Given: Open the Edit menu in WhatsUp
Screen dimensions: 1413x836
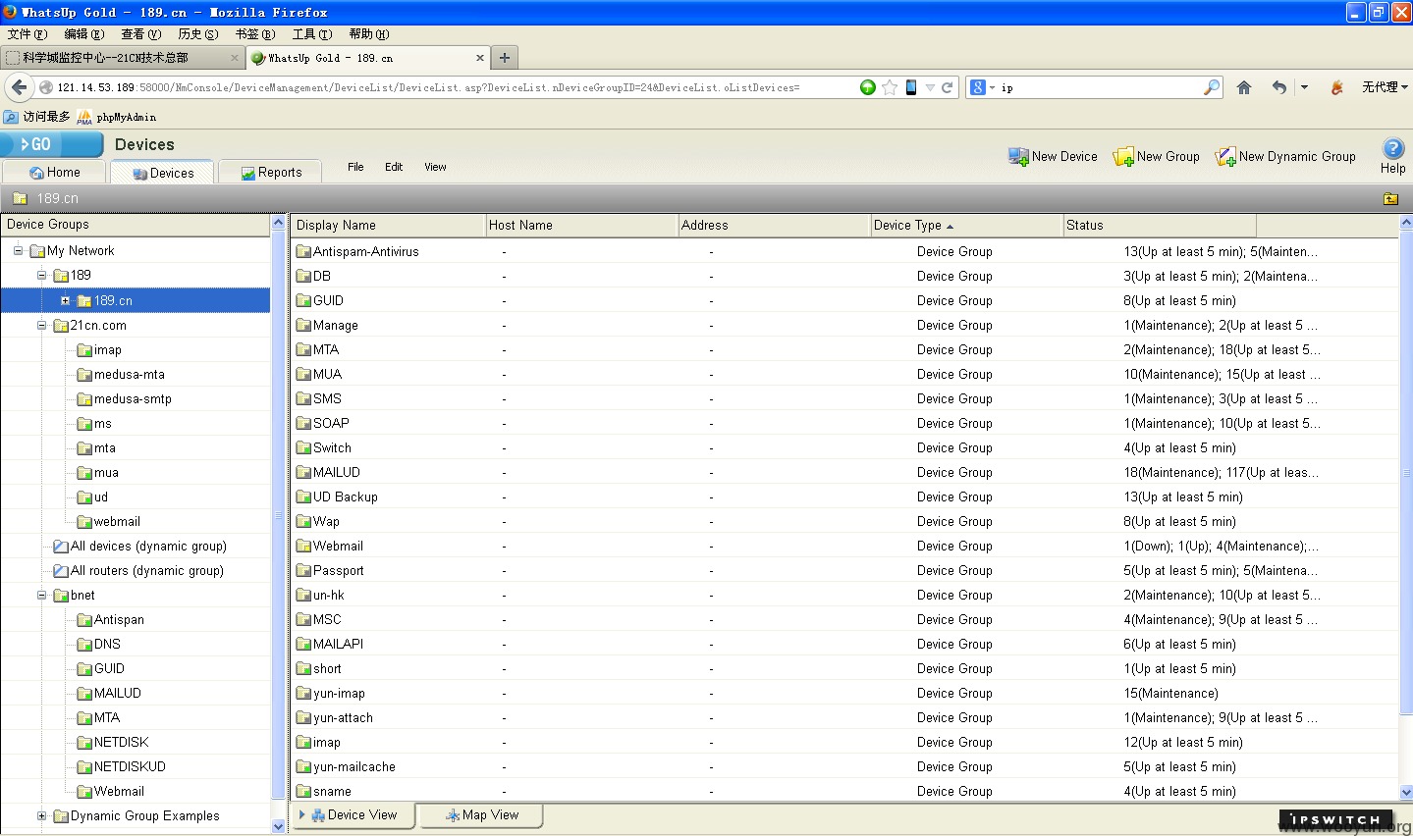Looking at the screenshot, I should click(x=394, y=167).
